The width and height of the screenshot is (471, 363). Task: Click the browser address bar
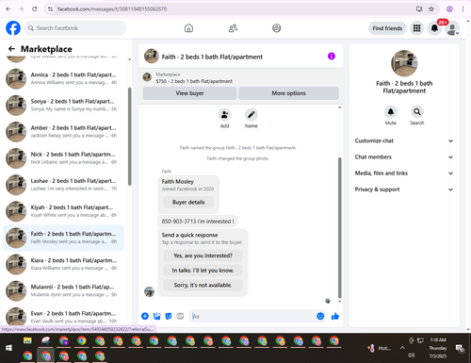[233, 8]
